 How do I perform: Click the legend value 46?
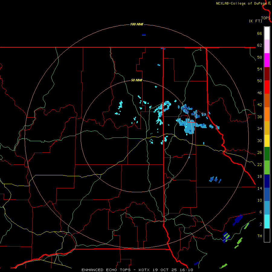point(260,93)
